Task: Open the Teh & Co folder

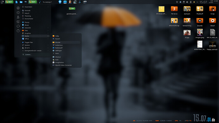Action: pyautogui.click(x=174, y=10)
